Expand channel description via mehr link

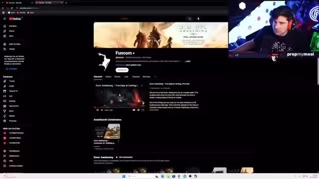point(188,61)
